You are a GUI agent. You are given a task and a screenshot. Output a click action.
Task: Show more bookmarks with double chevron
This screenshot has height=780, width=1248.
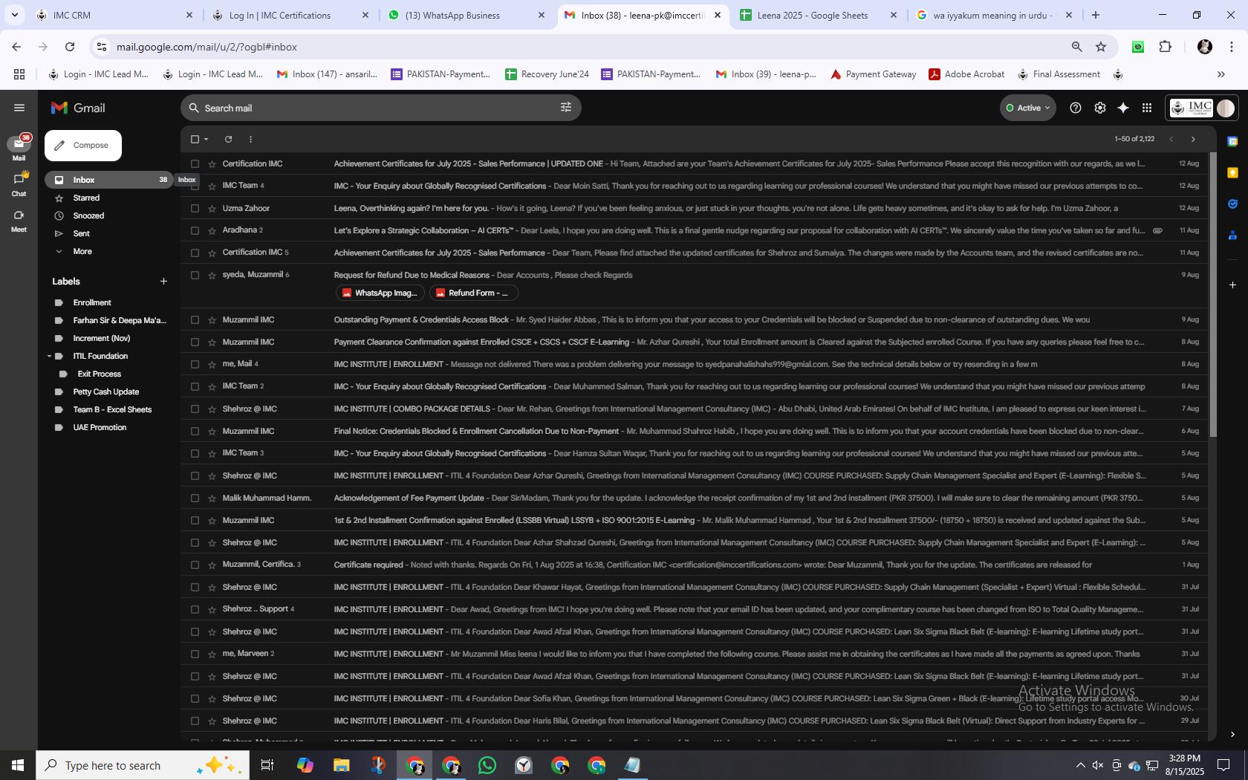click(x=1221, y=74)
